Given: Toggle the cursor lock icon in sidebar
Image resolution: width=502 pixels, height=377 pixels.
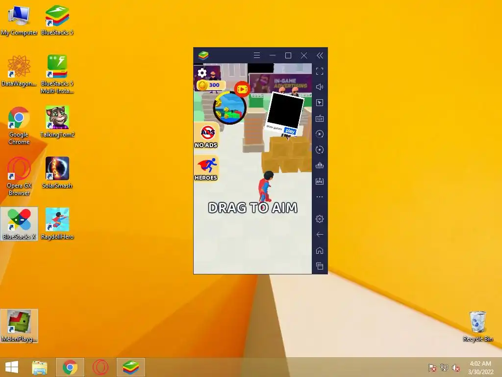Looking at the screenshot, I should [320, 103].
